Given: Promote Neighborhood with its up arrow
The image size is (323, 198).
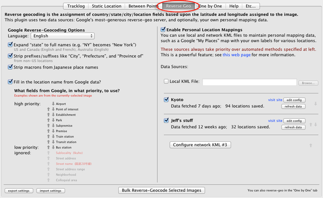Looking at the screenshot, I should (48, 175).
